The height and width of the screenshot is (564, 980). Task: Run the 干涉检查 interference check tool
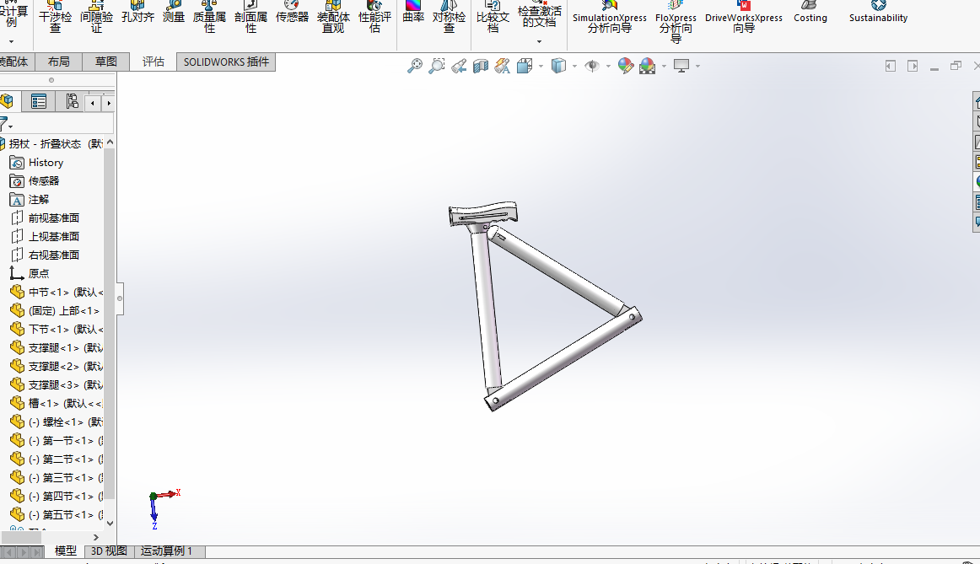(55, 17)
